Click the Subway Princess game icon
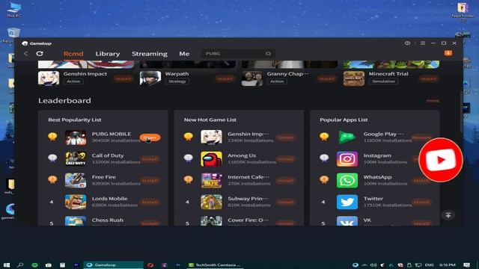Viewport: 479px width, 269px height. coord(211,202)
